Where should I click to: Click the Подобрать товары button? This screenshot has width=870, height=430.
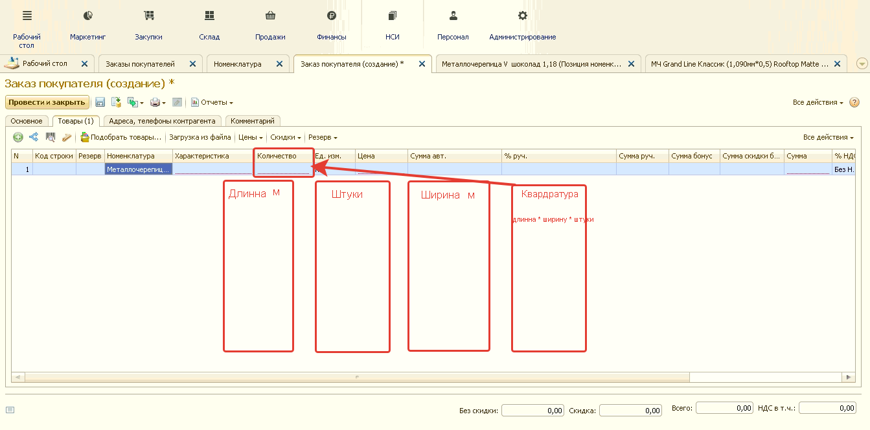point(120,137)
